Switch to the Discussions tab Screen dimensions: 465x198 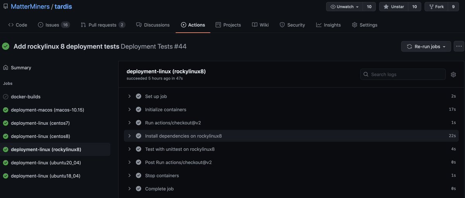pyautogui.click(x=153, y=25)
